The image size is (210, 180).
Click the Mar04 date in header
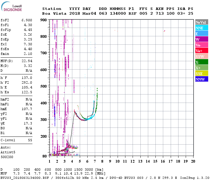pos(89,13)
